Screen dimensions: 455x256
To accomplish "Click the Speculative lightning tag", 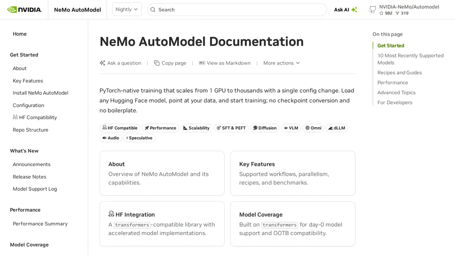I will point(140,137).
